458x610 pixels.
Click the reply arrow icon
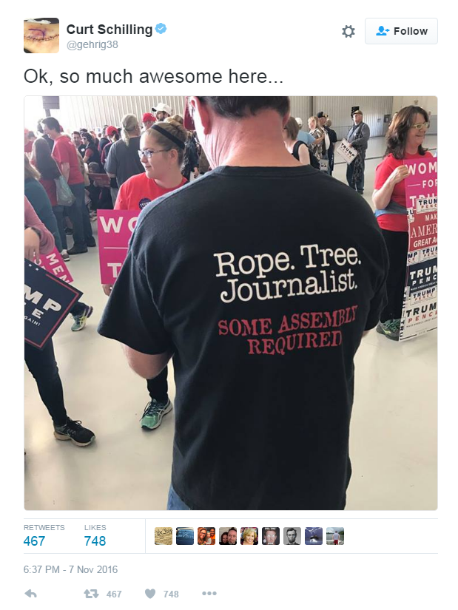(31, 594)
